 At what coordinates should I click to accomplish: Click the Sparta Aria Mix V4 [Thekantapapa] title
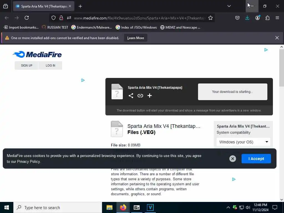pyautogui.click(x=155, y=87)
